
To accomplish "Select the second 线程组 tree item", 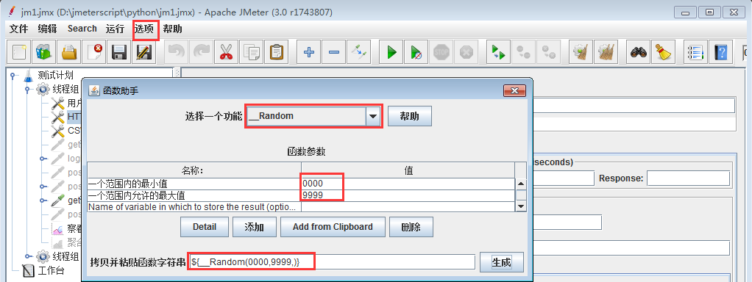I will [65, 256].
